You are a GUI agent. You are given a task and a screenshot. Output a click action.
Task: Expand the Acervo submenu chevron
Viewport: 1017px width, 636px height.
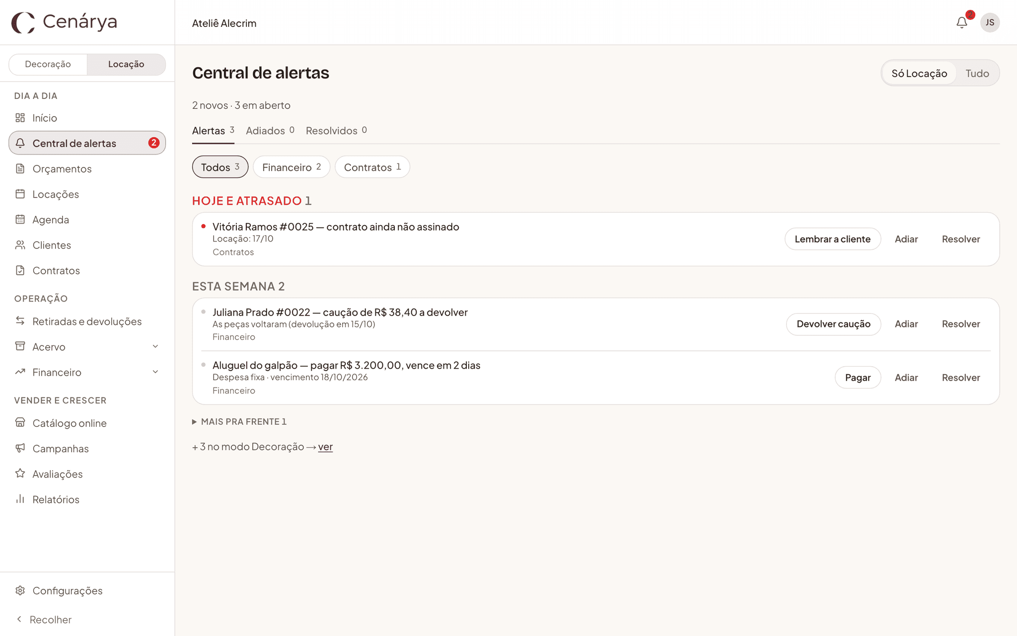click(155, 346)
